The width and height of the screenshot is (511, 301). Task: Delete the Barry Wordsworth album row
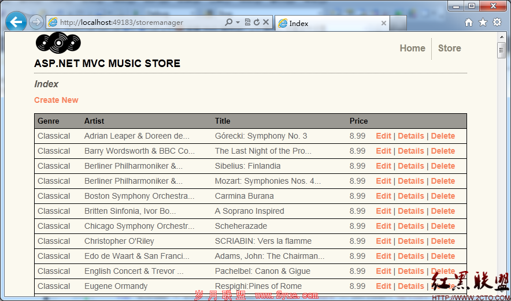tap(443, 151)
